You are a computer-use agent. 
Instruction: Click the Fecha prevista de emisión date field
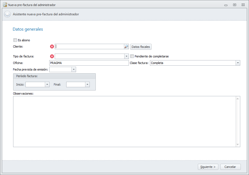click(60, 69)
